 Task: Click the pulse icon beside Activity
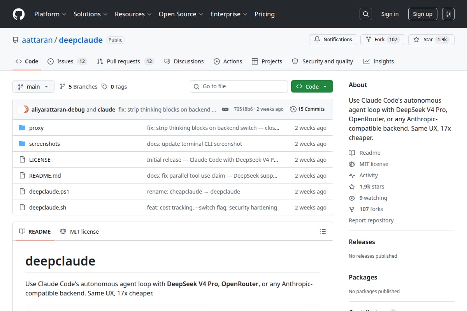tap(352, 175)
